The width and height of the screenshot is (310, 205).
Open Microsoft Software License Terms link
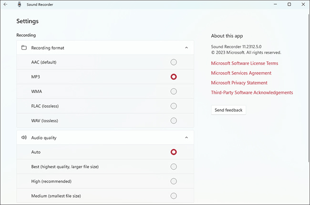tap(245, 63)
